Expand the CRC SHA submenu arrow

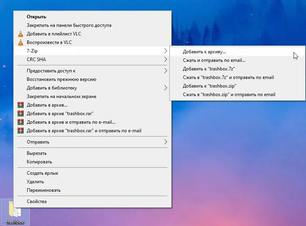[x=165, y=60]
